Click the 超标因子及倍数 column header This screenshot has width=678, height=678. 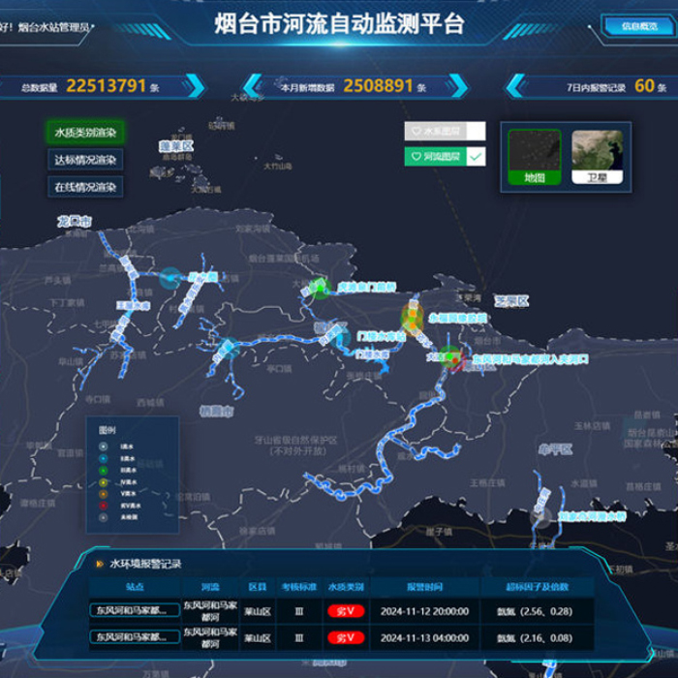pyautogui.click(x=537, y=587)
